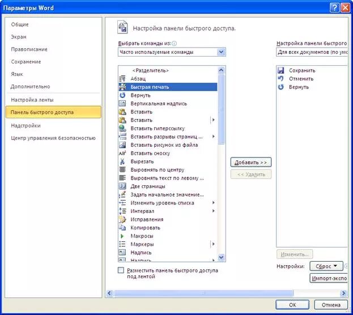Select the <Разделитель> list entry
The image size is (353, 315).
(168, 70)
